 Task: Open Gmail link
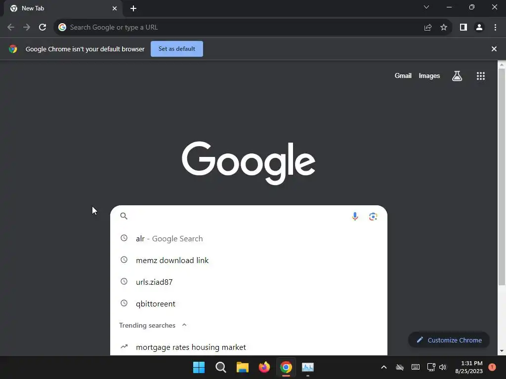click(x=403, y=76)
